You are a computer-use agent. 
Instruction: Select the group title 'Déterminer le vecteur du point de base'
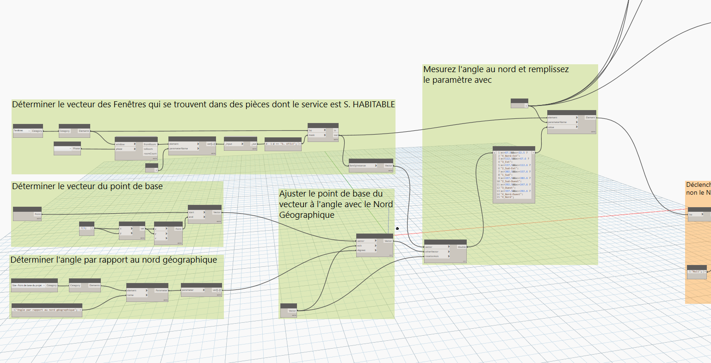click(x=87, y=186)
